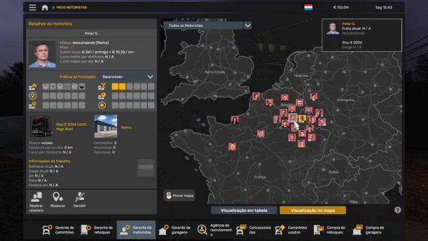This screenshot has height=241, width=428.
Task: Select the fifth ADR class toxic skull icon
Action: click(x=74, y=87)
